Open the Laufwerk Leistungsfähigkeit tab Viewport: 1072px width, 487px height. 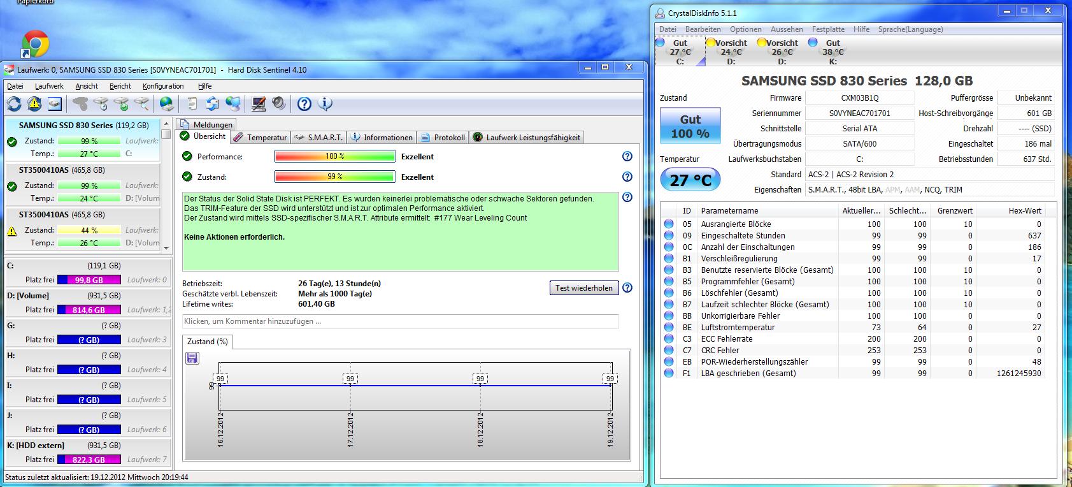[x=527, y=137]
